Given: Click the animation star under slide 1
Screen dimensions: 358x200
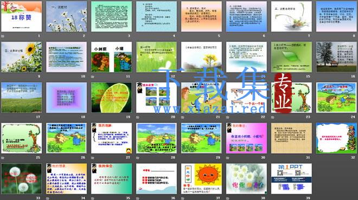Looking at the screenshot, I should [3, 36].
